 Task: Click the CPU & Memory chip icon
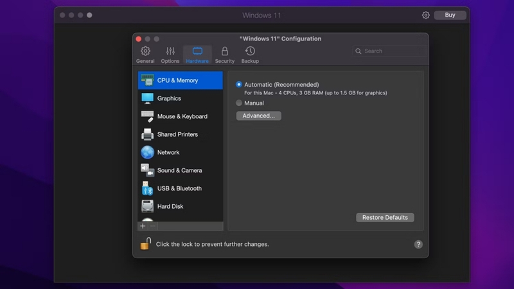148,80
